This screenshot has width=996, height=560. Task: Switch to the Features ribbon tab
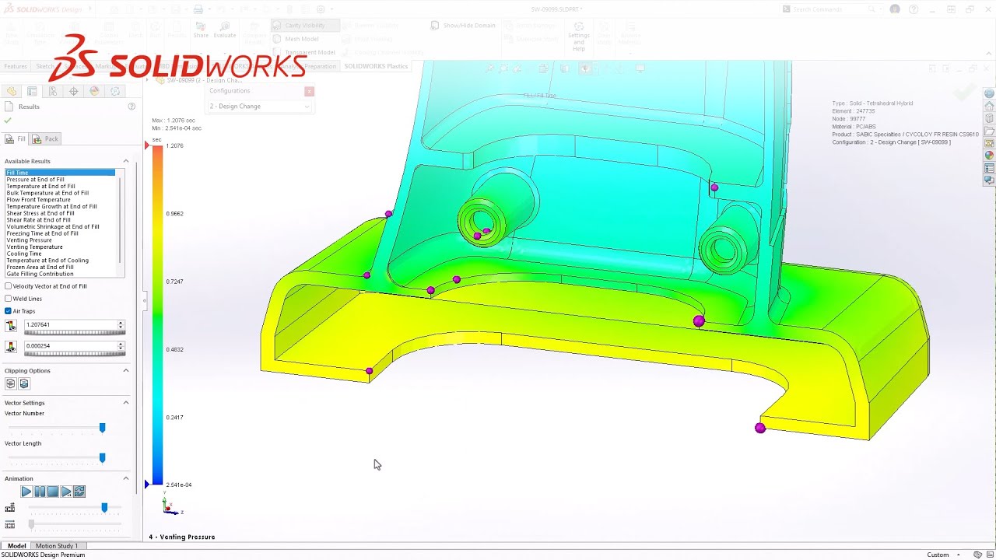[x=16, y=66]
